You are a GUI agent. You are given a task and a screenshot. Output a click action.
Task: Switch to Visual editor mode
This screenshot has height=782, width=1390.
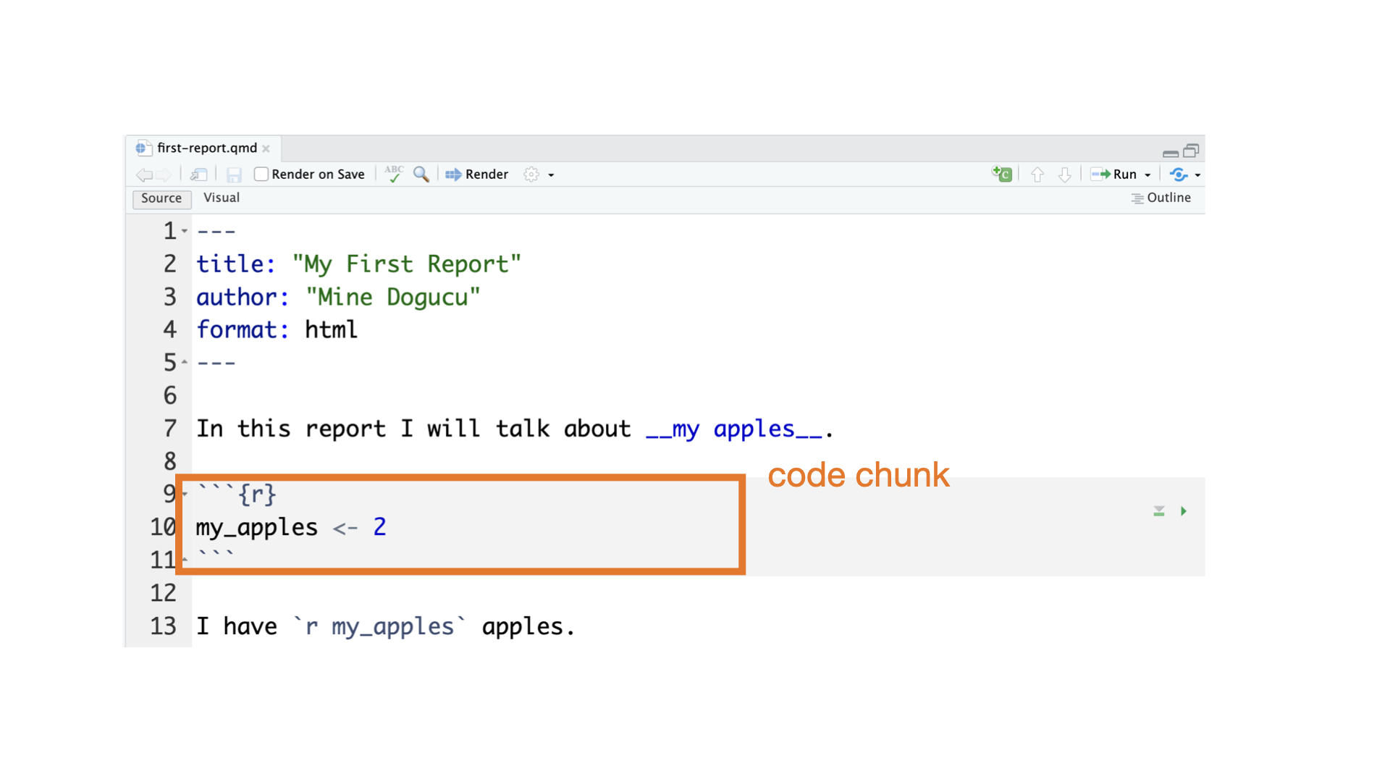(x=221, y=198)
